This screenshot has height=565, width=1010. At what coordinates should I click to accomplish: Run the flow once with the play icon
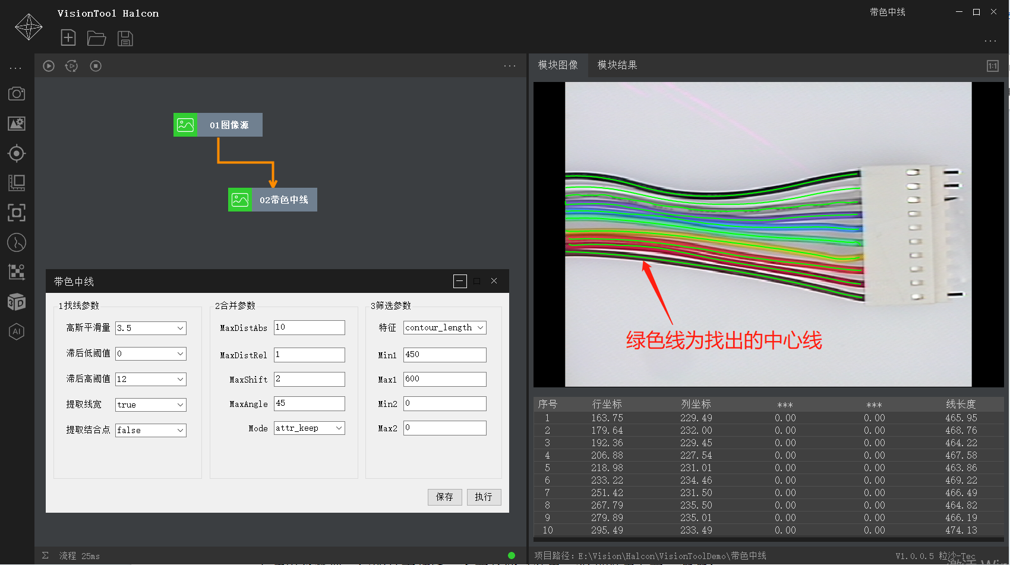[49, 66]
